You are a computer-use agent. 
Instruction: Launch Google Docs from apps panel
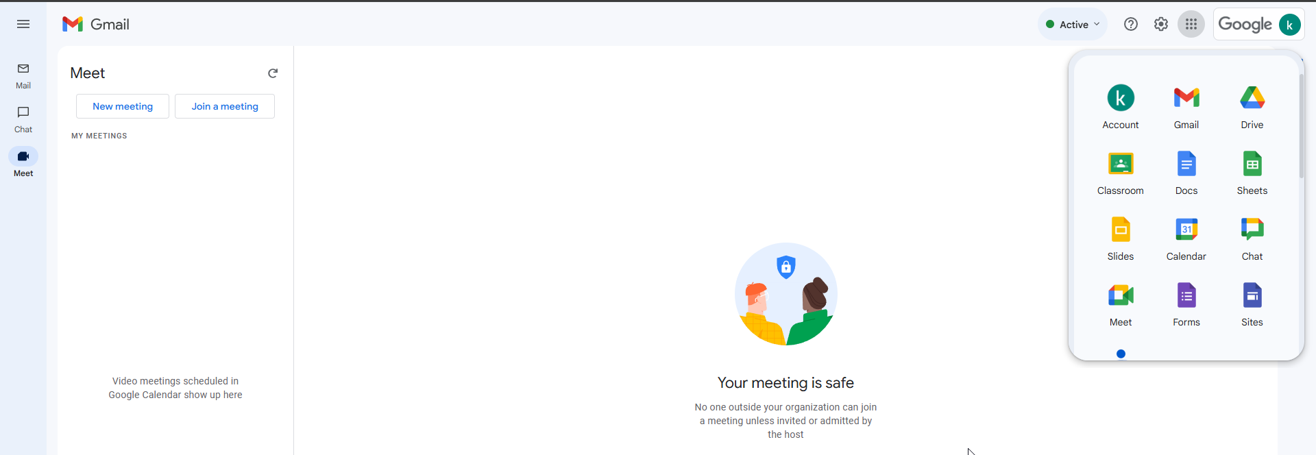[x=1186, y=173]
